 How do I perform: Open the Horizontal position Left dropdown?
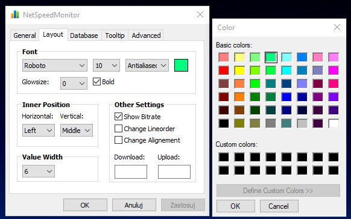[38, 131]
